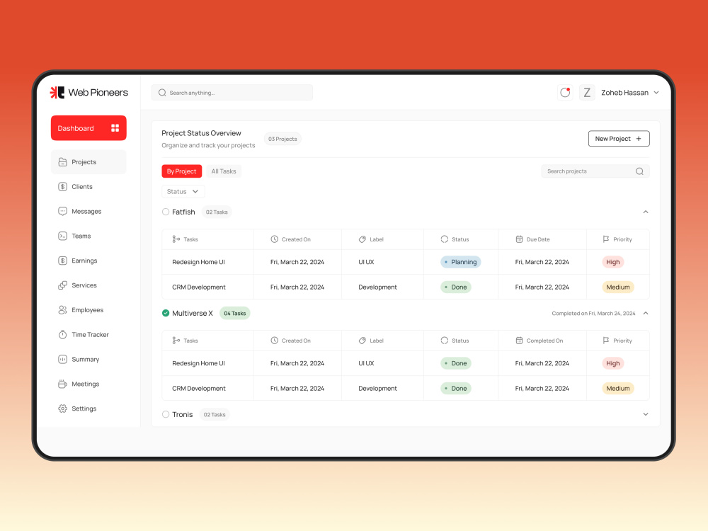Open the Status filter dropdown
This screenshot has width=708, height=531.
[x=183, y=191]
